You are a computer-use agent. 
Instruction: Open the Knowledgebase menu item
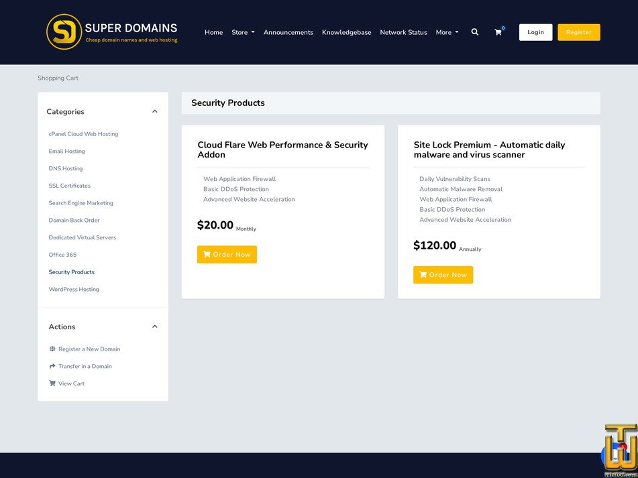pyautogui.click(x=346, y=32)
